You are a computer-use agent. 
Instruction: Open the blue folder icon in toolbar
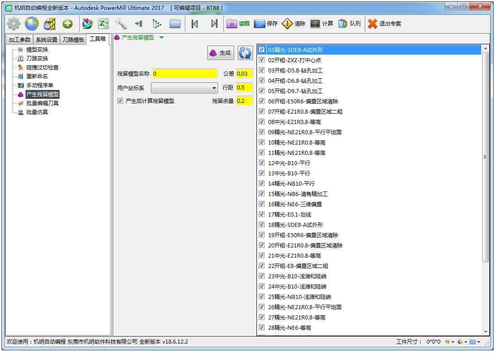175,24
